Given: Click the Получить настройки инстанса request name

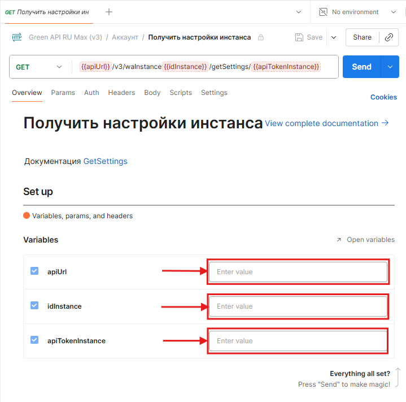Looking at the screenshot, I should (x=199, y=37).
